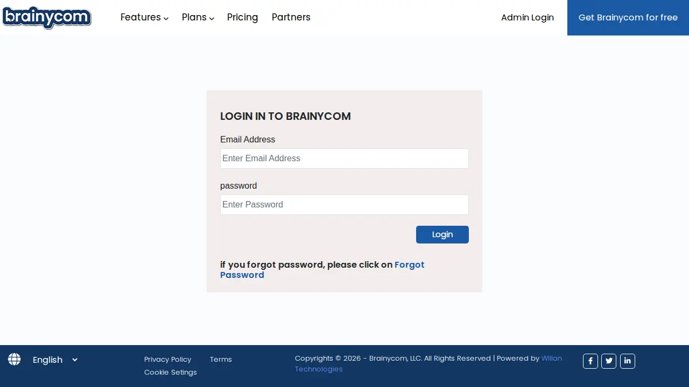Open the Terms link

coord(221,360)
